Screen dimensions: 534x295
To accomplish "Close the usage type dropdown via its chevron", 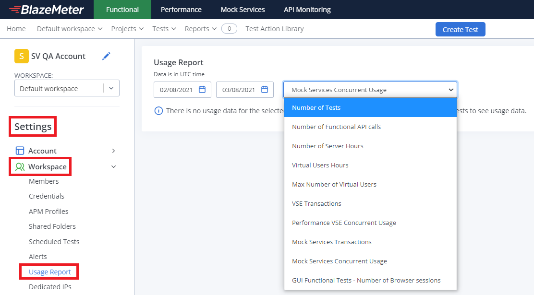I will (x=450, y=90).
